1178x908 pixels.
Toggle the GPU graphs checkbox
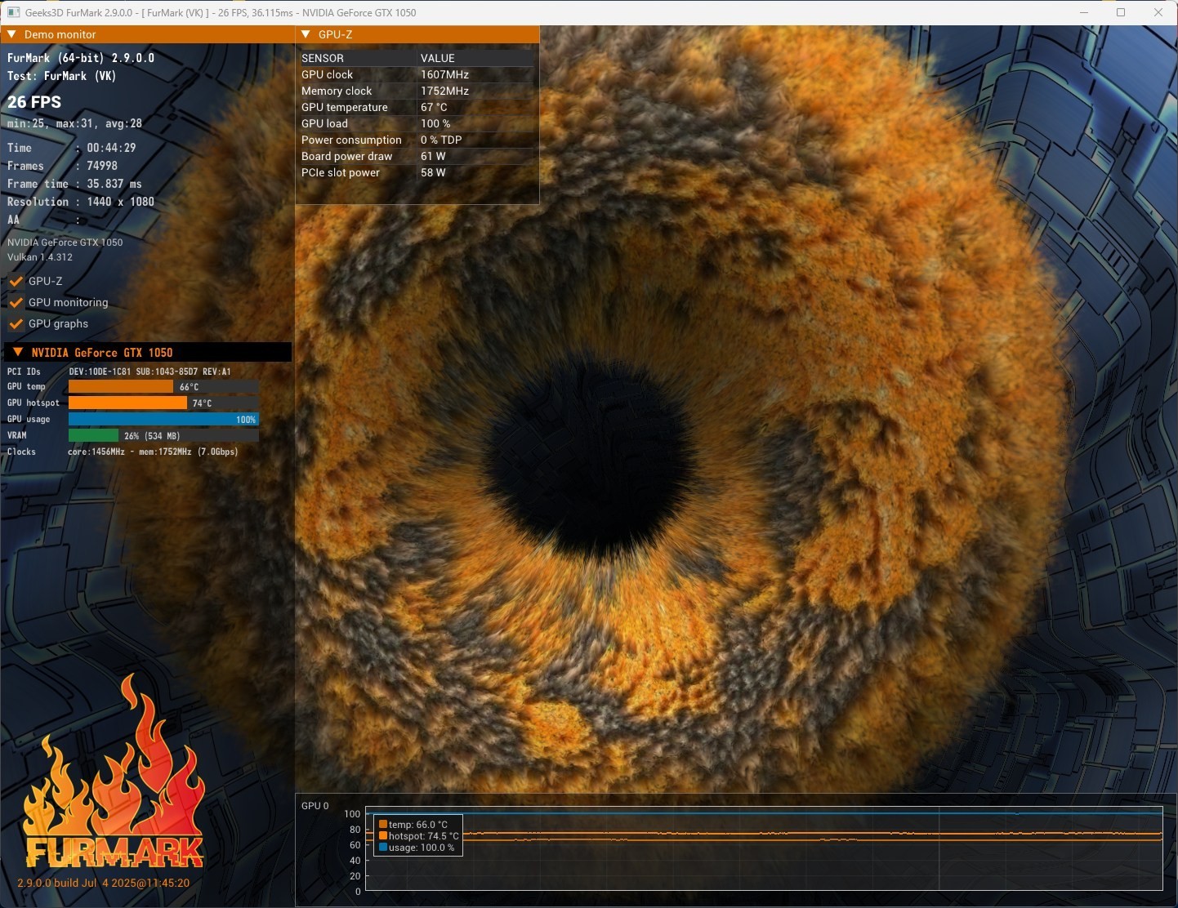click(16, 323)
